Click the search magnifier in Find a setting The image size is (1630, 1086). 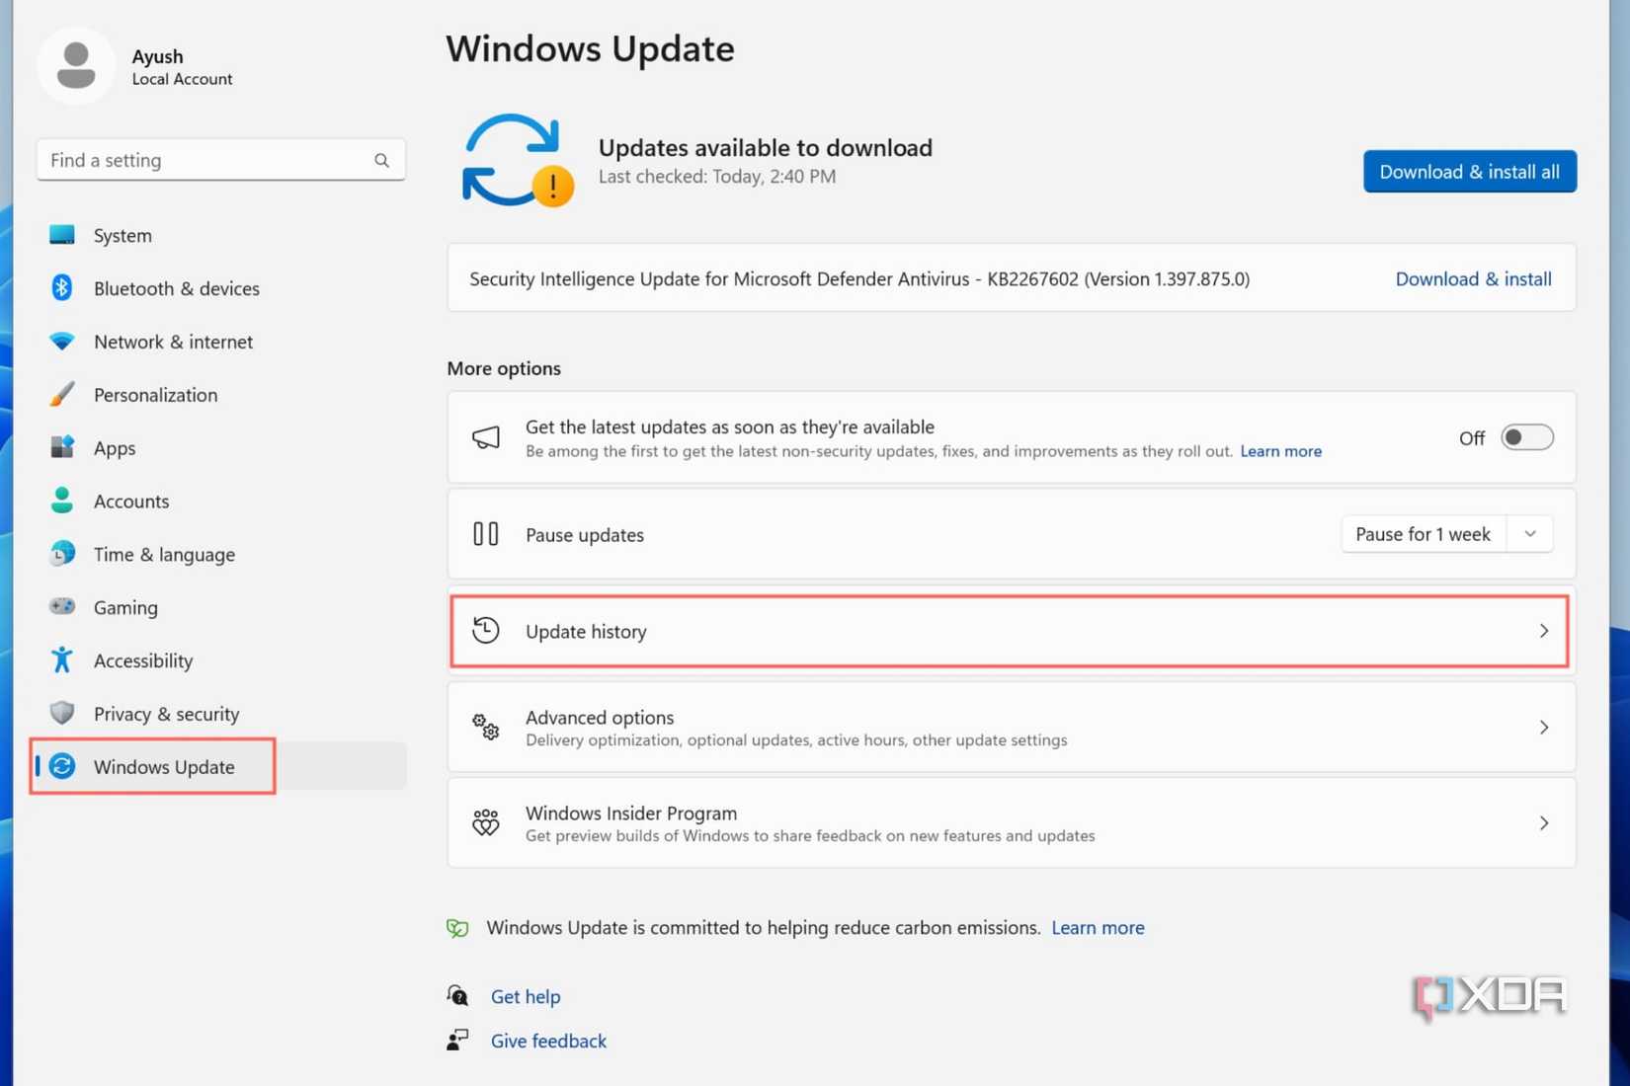point(381,159)
